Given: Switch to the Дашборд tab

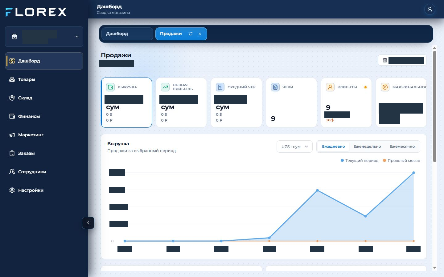Looking at the screenshot, I should (x=127, y=34).
